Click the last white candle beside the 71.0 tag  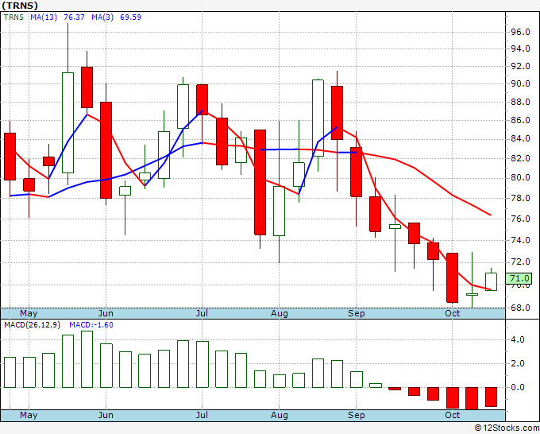pos(491,281)
